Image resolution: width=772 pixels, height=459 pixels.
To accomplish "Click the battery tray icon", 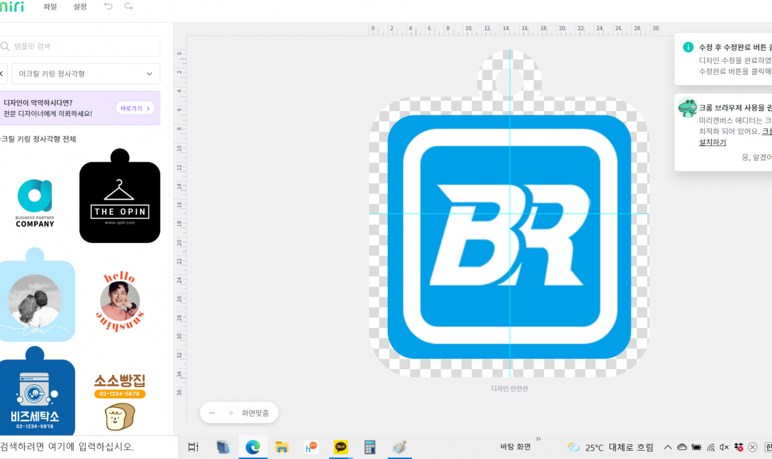I will [x=696, y=447].
